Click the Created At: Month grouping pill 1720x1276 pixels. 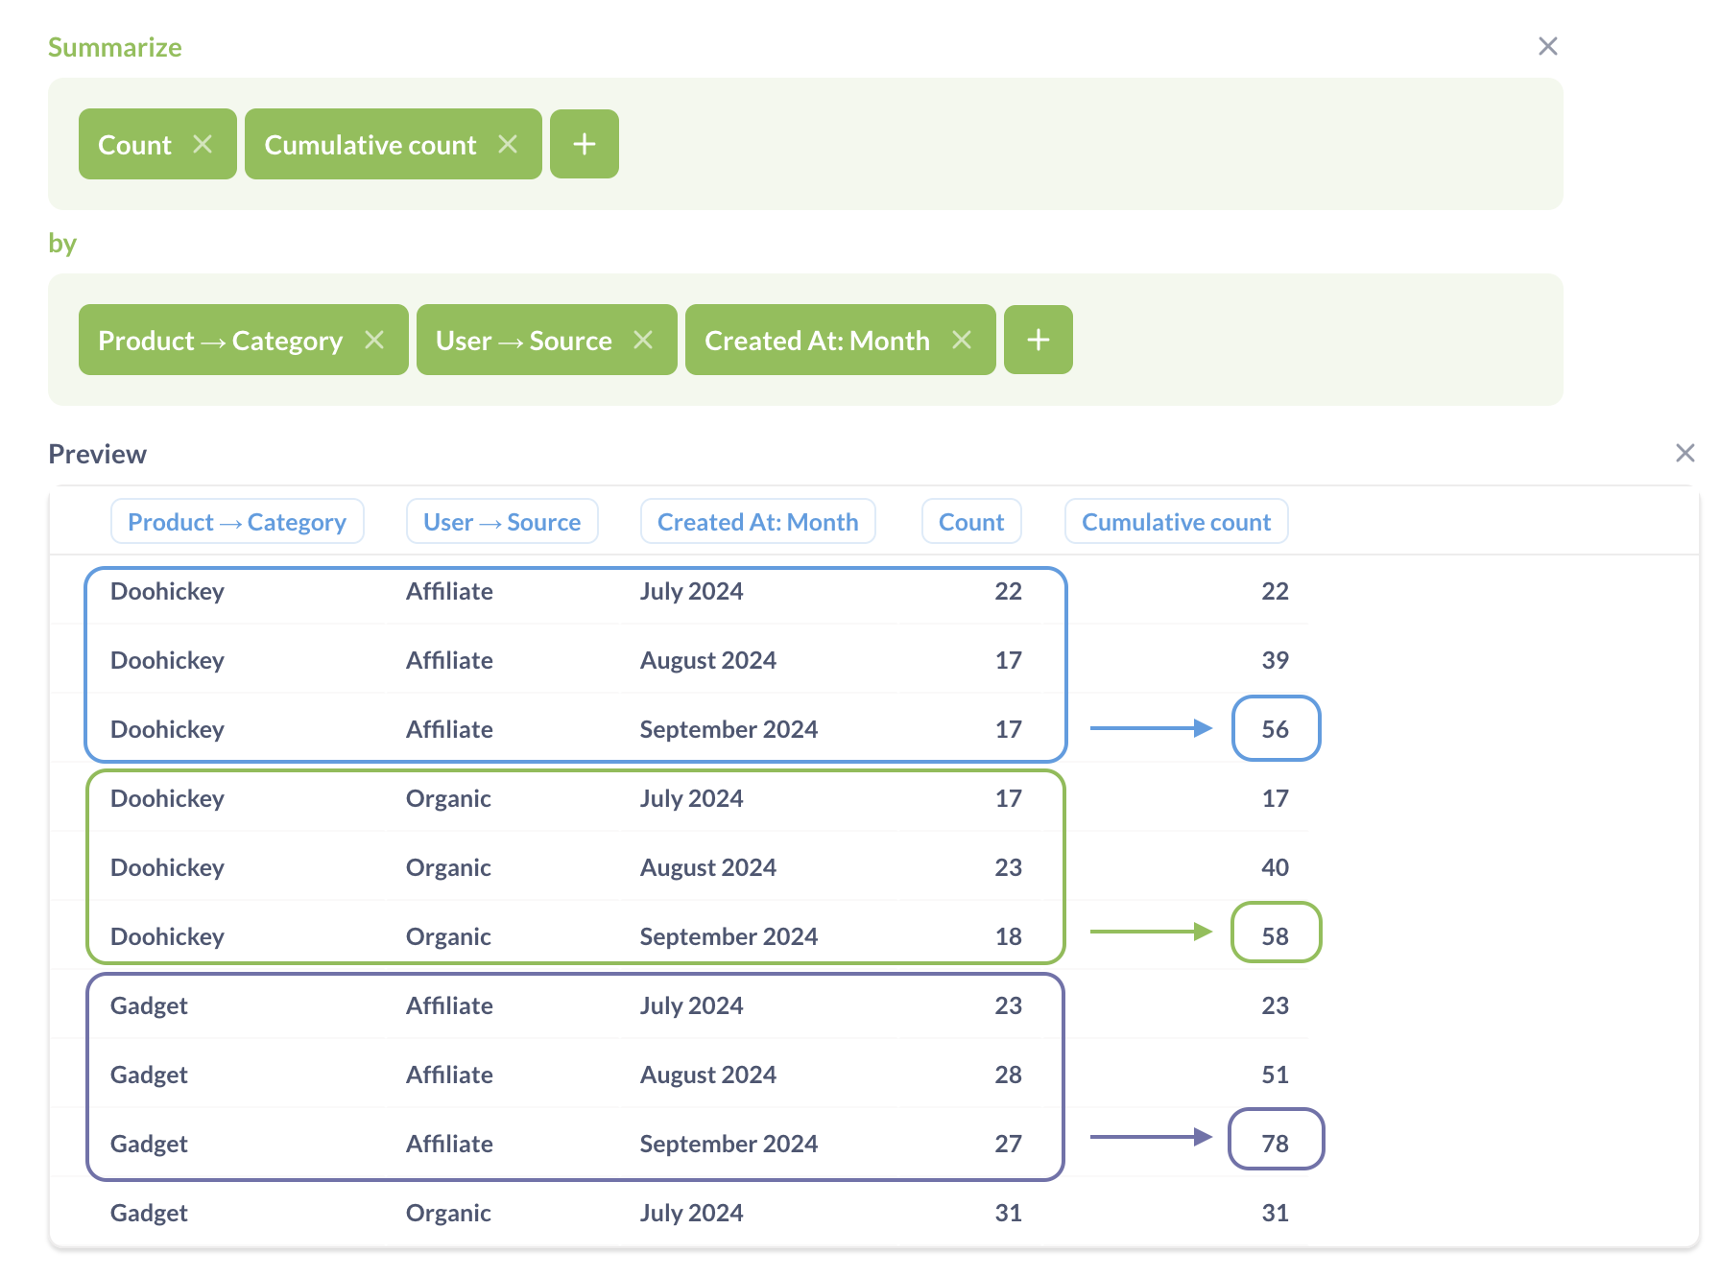[817, 340]
